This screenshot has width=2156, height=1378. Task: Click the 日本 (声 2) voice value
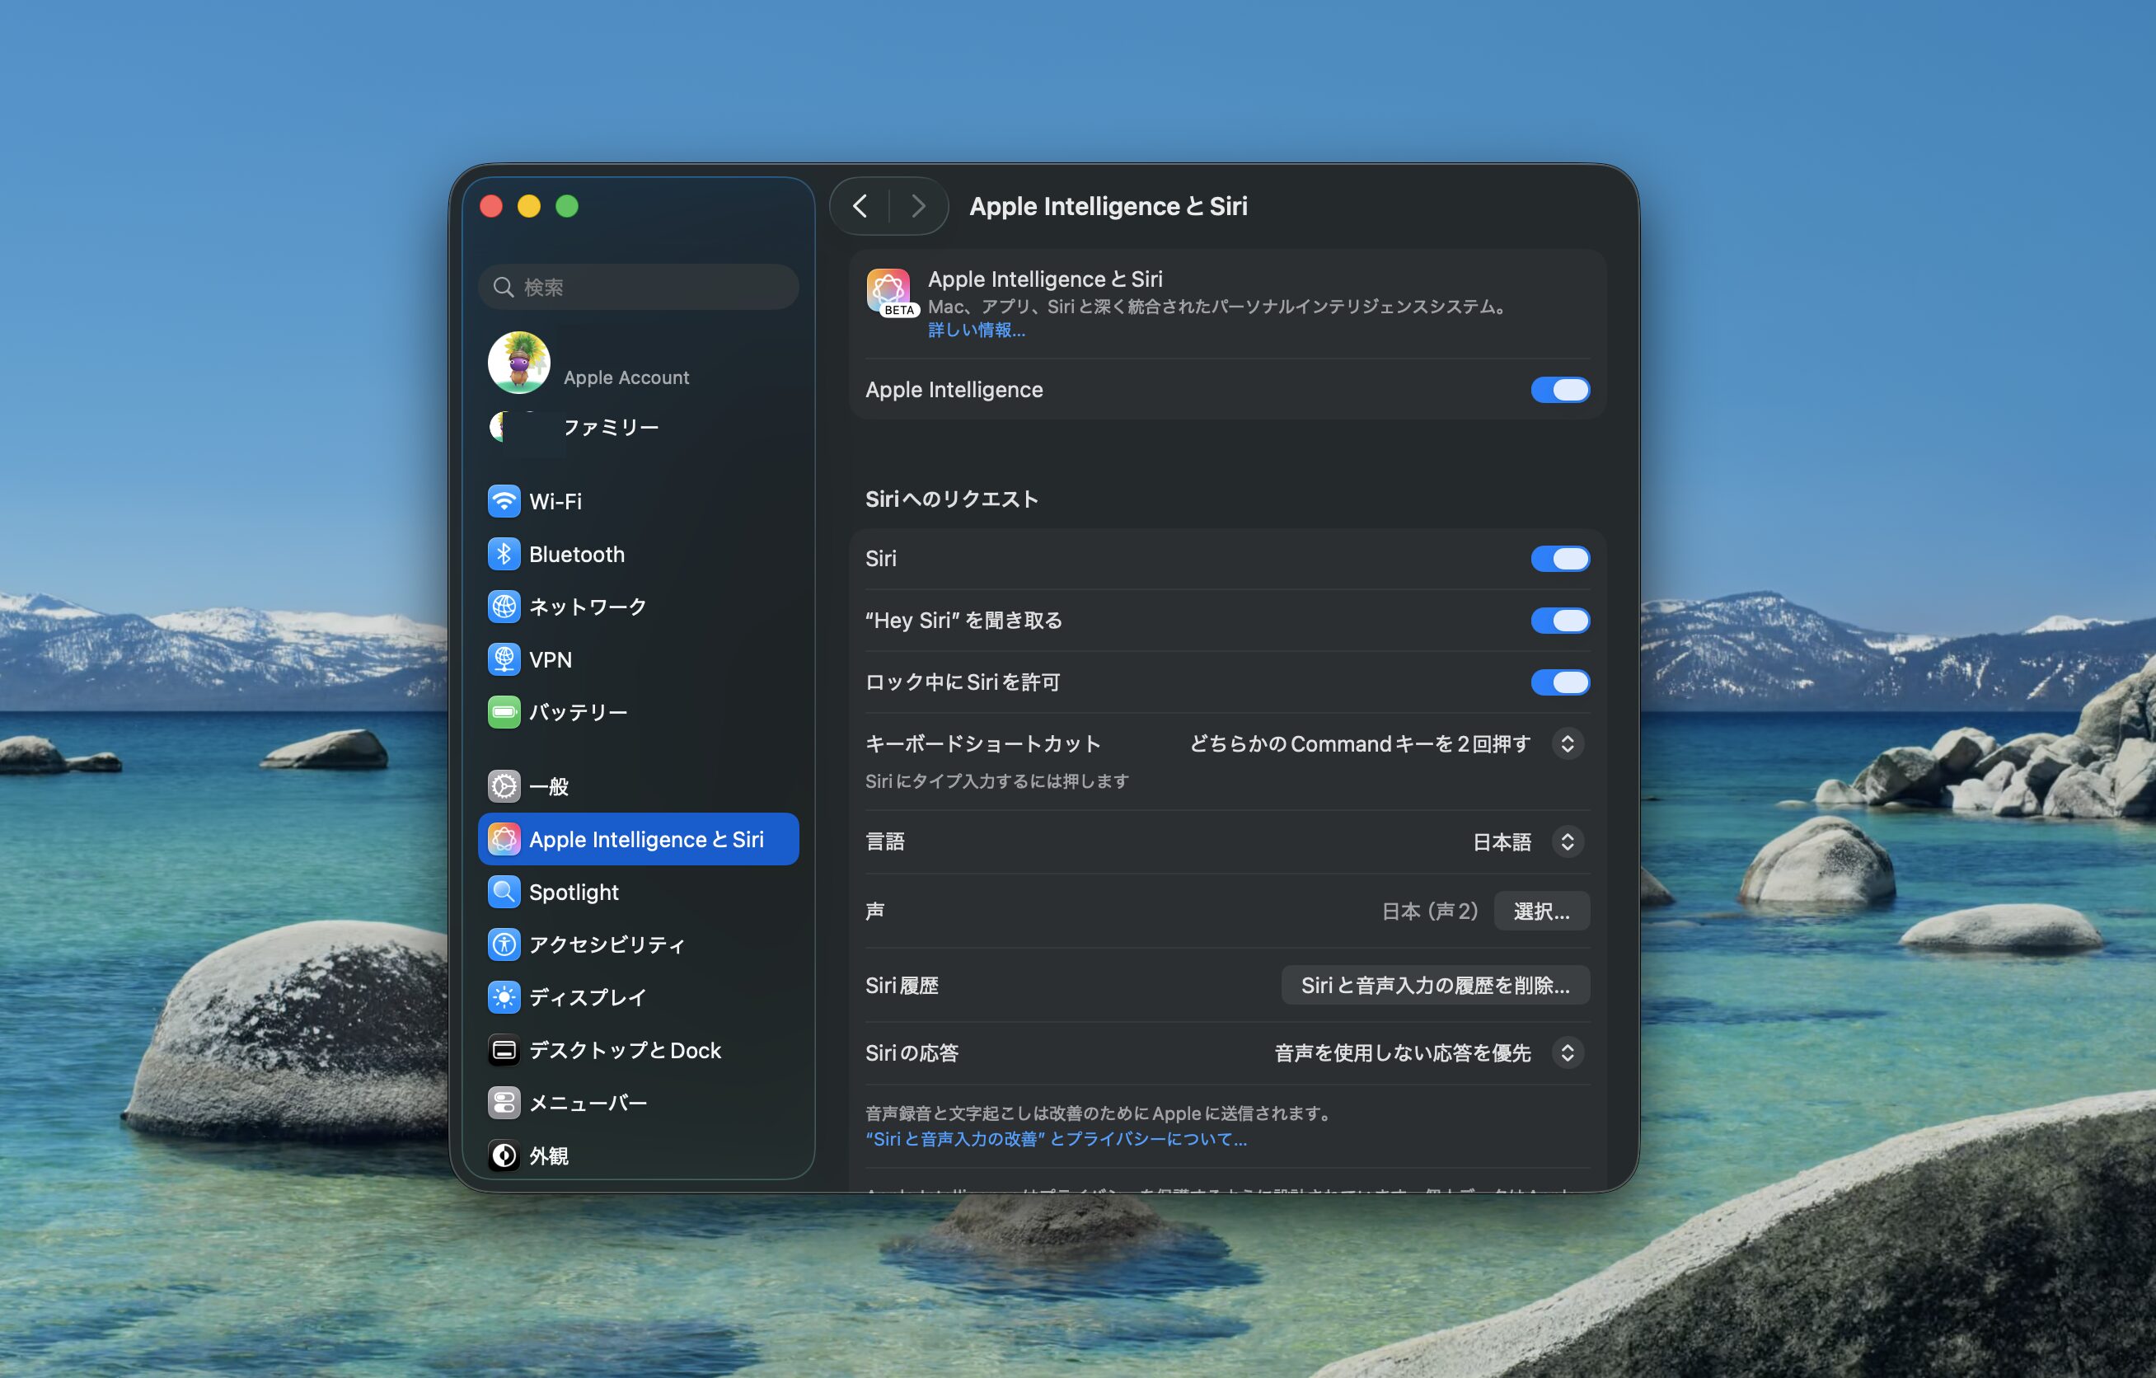(x=1430, y=912)
